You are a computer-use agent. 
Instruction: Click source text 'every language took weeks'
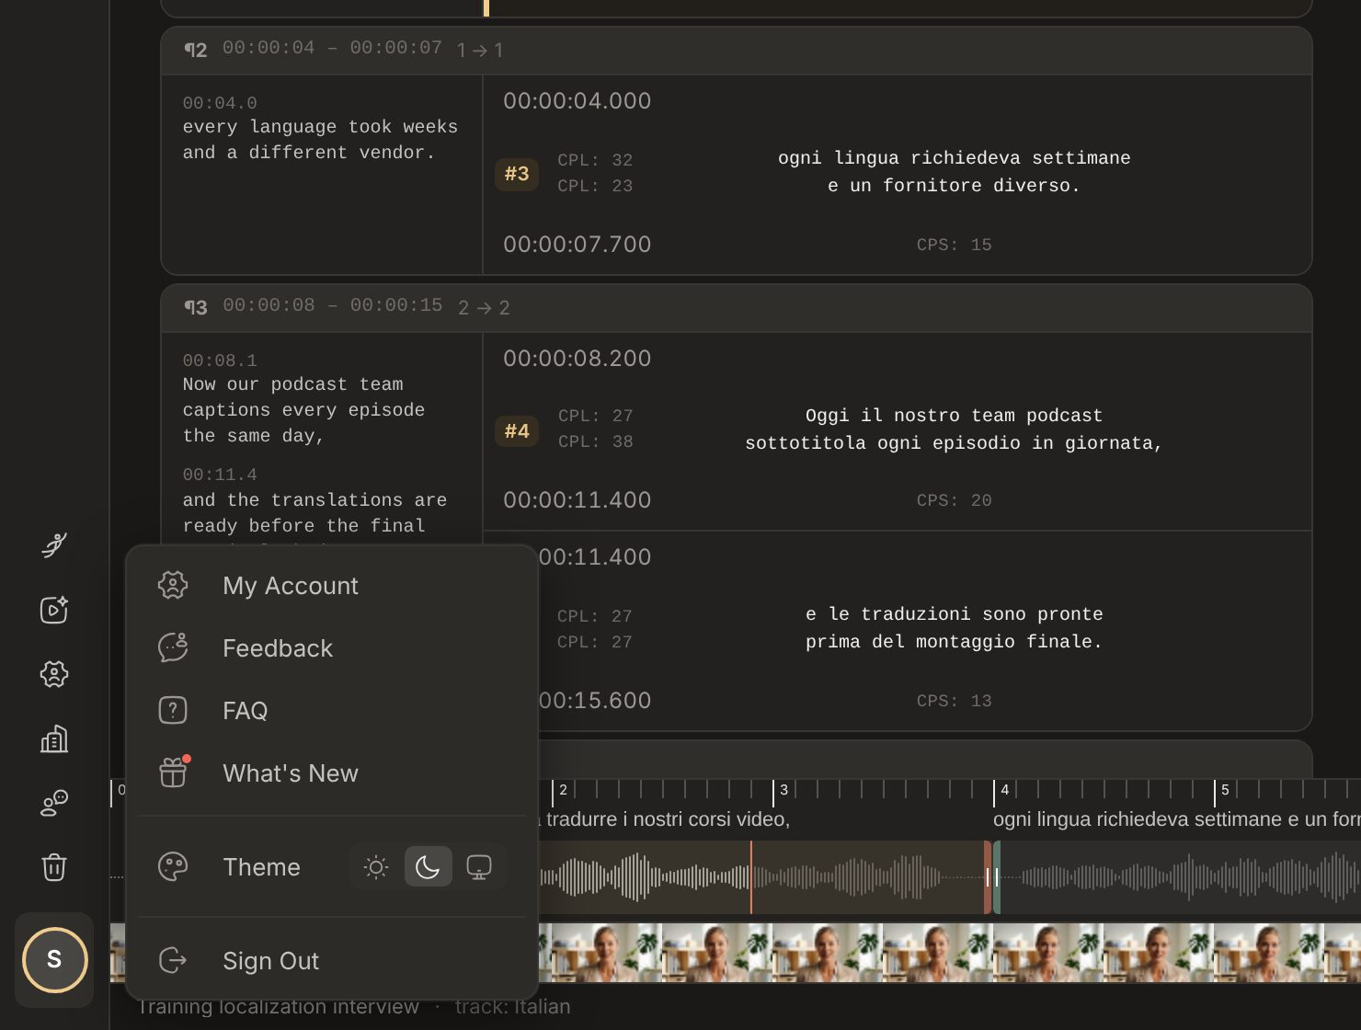tap(320, 127)
